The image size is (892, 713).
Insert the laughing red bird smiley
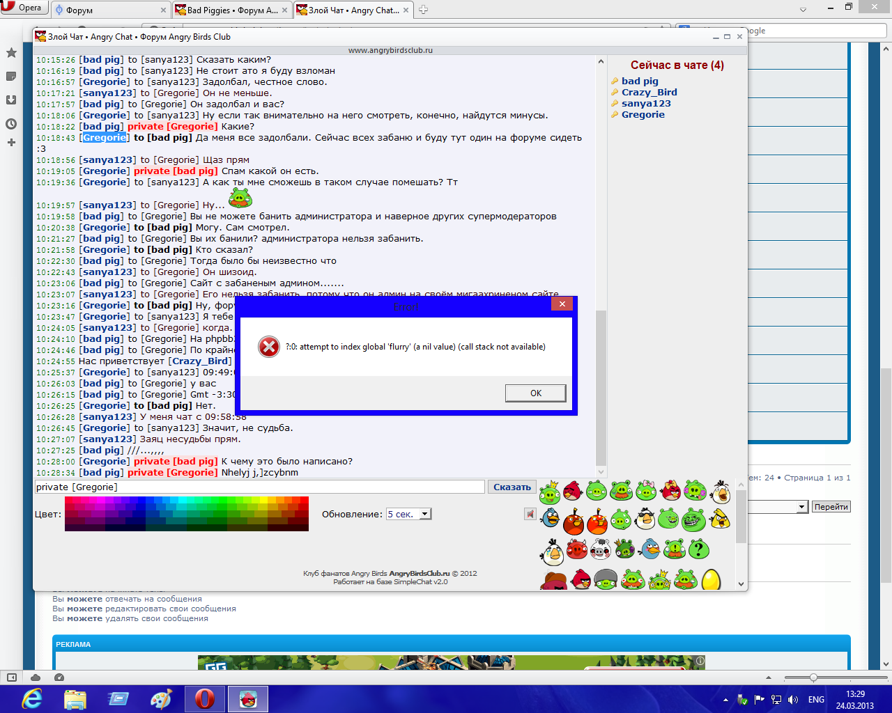point(573,491)
